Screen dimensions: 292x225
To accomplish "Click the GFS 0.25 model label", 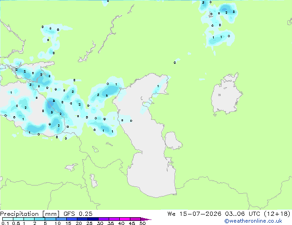I will [78, 214].
